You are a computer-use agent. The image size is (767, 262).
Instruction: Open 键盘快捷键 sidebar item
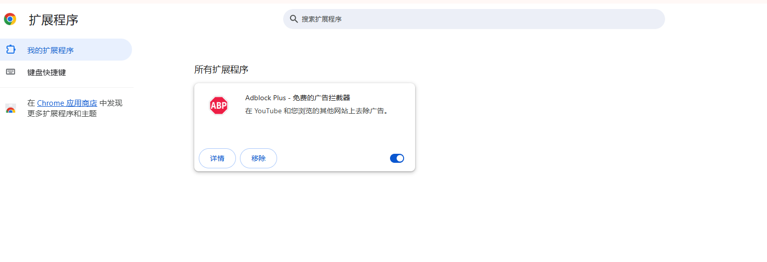66,72
